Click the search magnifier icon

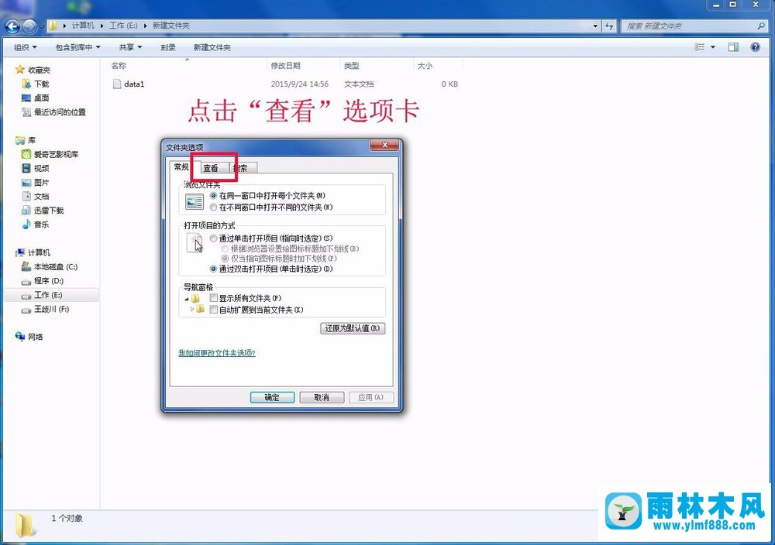click(761, 26)
